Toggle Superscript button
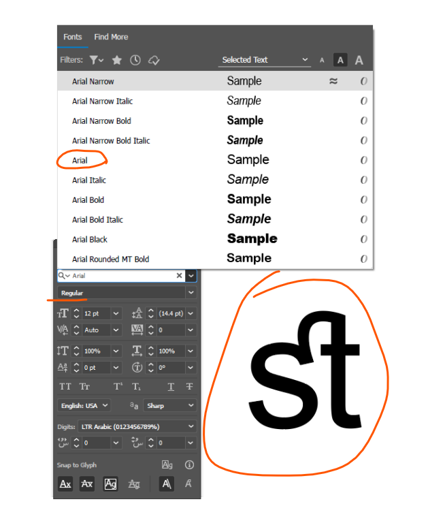Screen dimensions: 445x506 [118, 387]
